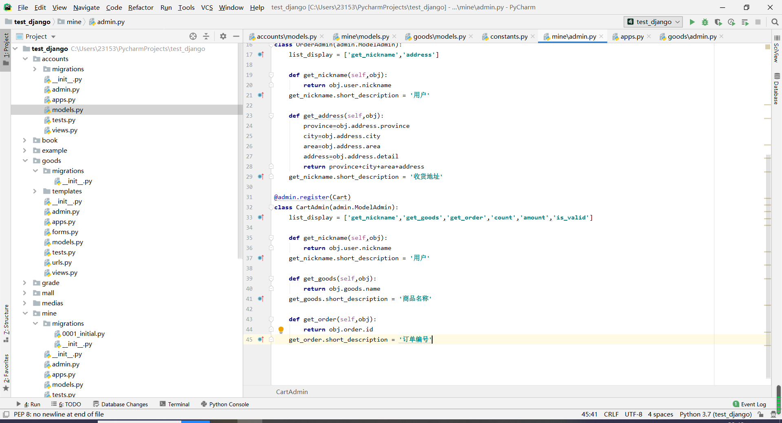This screenshot has height=423, width=782.
Task: Click the Stop square icon
Action: (758, 22)
